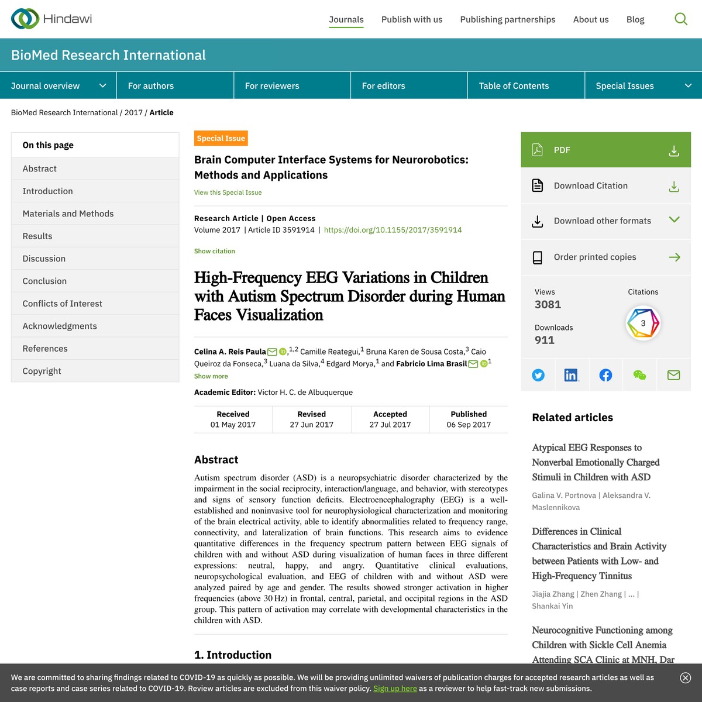702x702 pixels.
Task: Open the article DOI link
Action: 393,230
